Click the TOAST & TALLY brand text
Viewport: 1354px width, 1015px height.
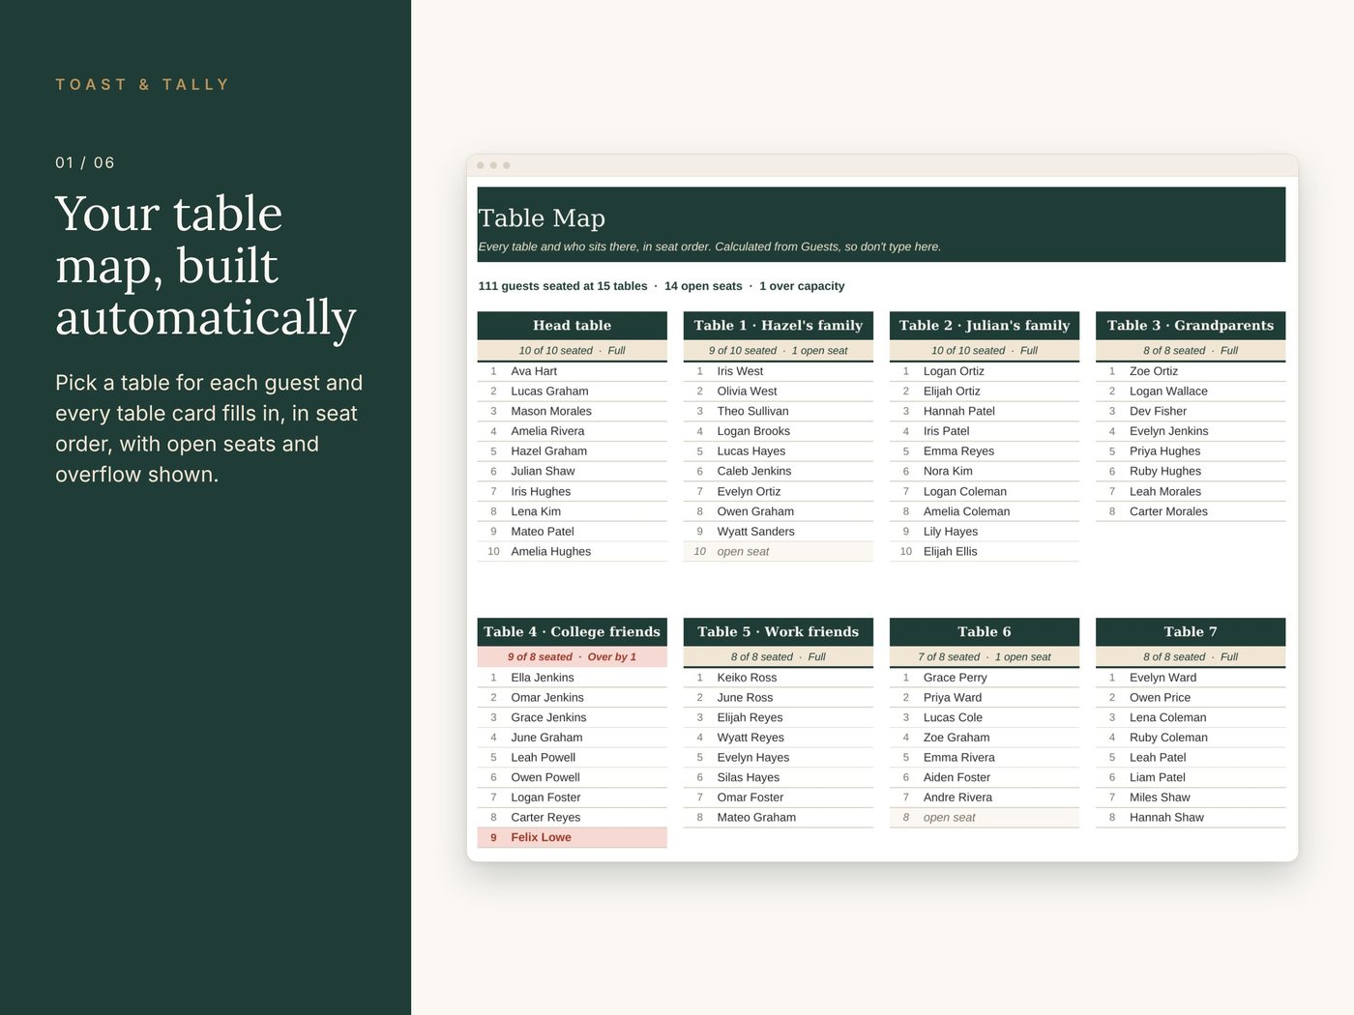tap(142, 85)
